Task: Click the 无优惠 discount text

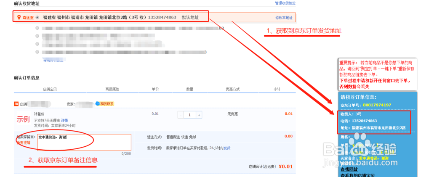Action: [232, 114]
